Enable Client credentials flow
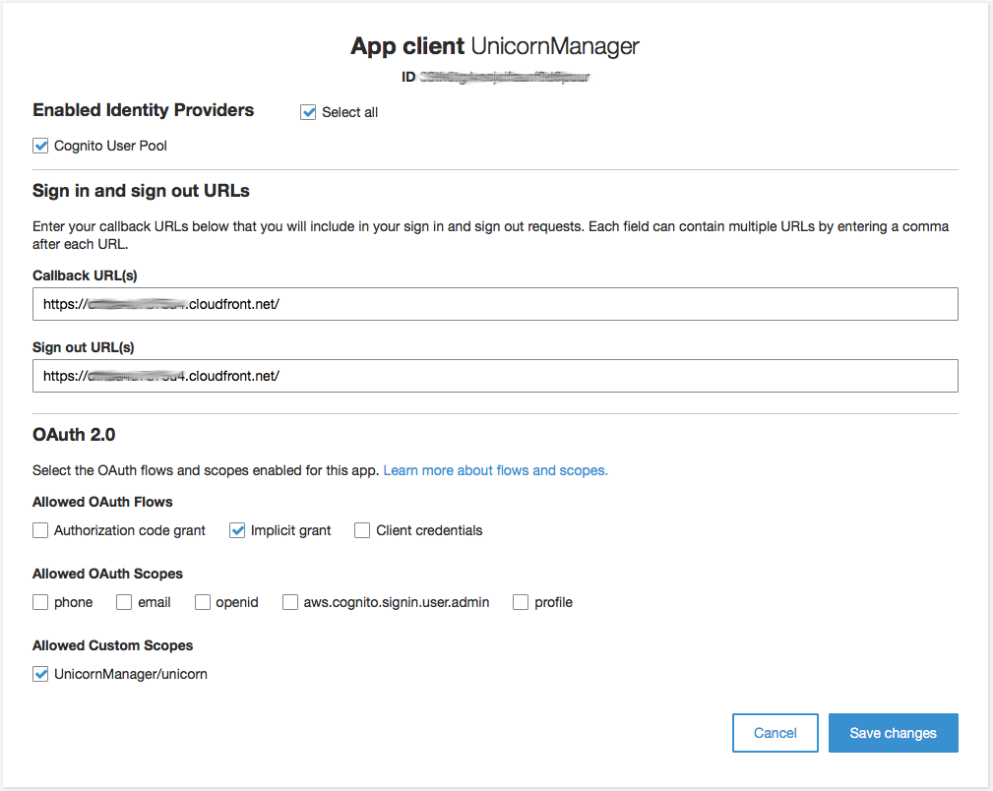This screenshot has width=993, height=791. (x=362, y=530)
